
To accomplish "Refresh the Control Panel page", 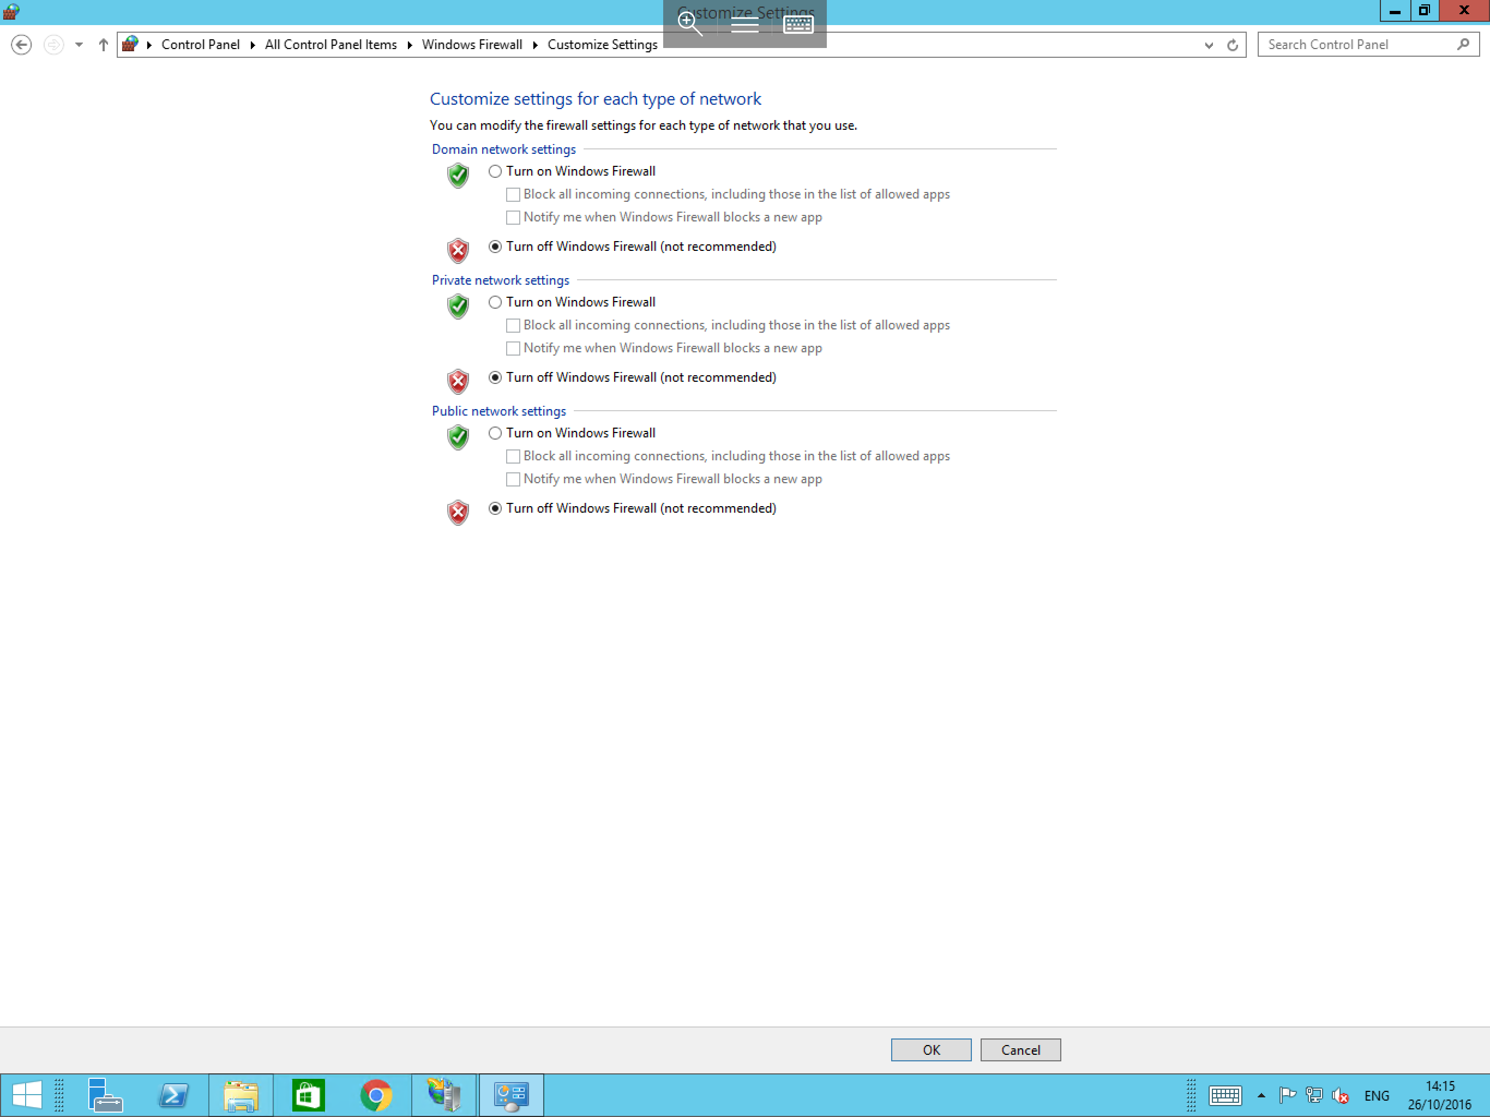I will pos(1232,45).
